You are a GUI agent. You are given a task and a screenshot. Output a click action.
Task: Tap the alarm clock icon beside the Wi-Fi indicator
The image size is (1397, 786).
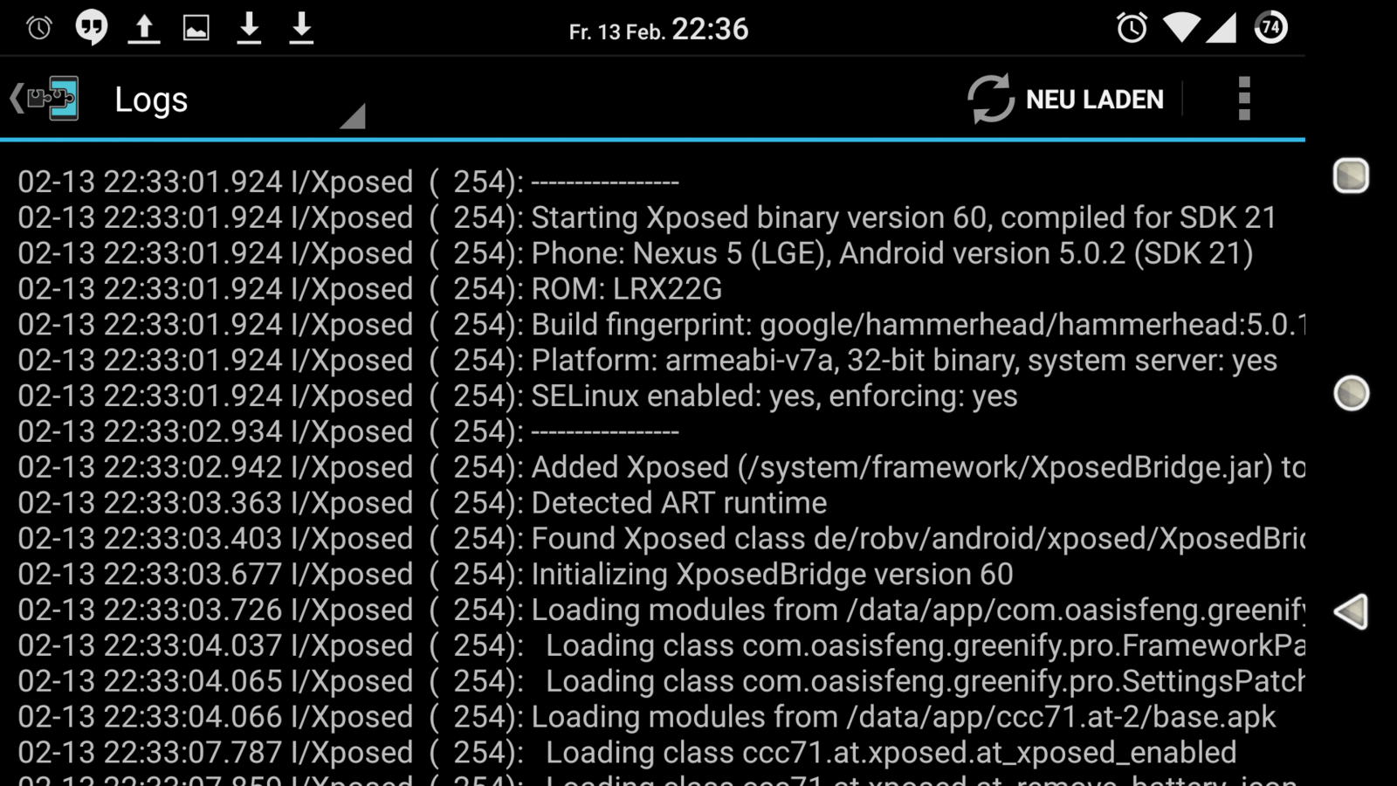pos(1132,28)
